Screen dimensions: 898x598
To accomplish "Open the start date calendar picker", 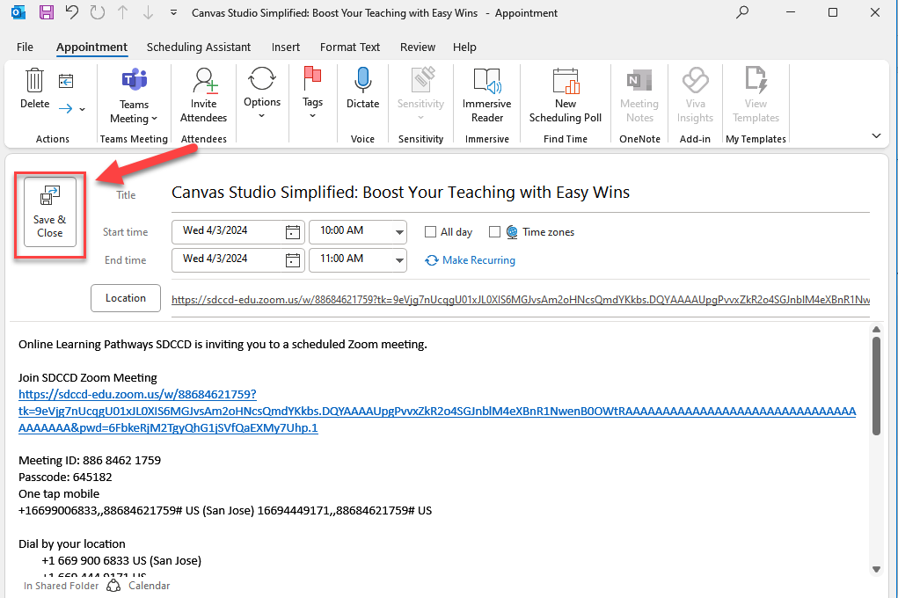I will [293, 232].
